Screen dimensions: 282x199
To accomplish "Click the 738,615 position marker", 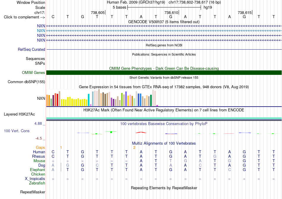I will [245, 12].
